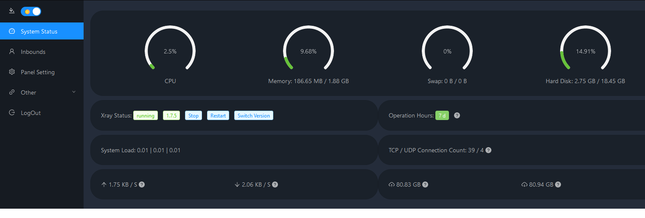Click Switch Version button
Screen dimensions: 645x218
[253, 116]
